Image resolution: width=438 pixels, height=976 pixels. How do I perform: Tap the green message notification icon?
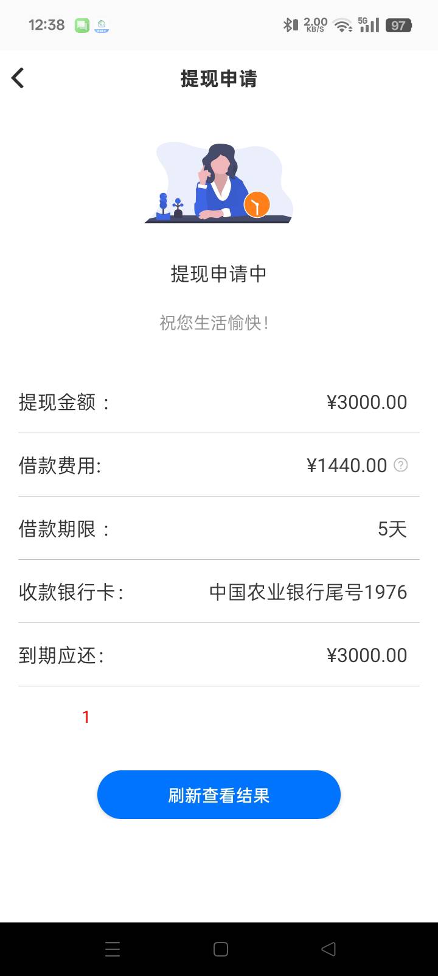pos(82,26)
